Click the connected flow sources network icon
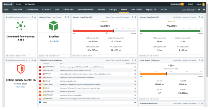 tap(21, 26)
